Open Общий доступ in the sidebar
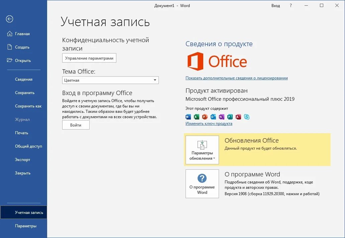The height and width of the screenshot is (238, 345). coord(28,146)
